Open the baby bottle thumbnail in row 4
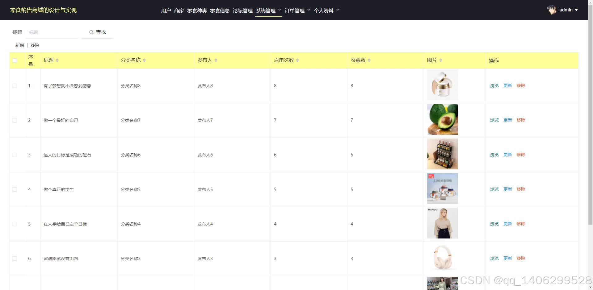The image size is (593, 290). pyautogui.click(x=443, y=188)
